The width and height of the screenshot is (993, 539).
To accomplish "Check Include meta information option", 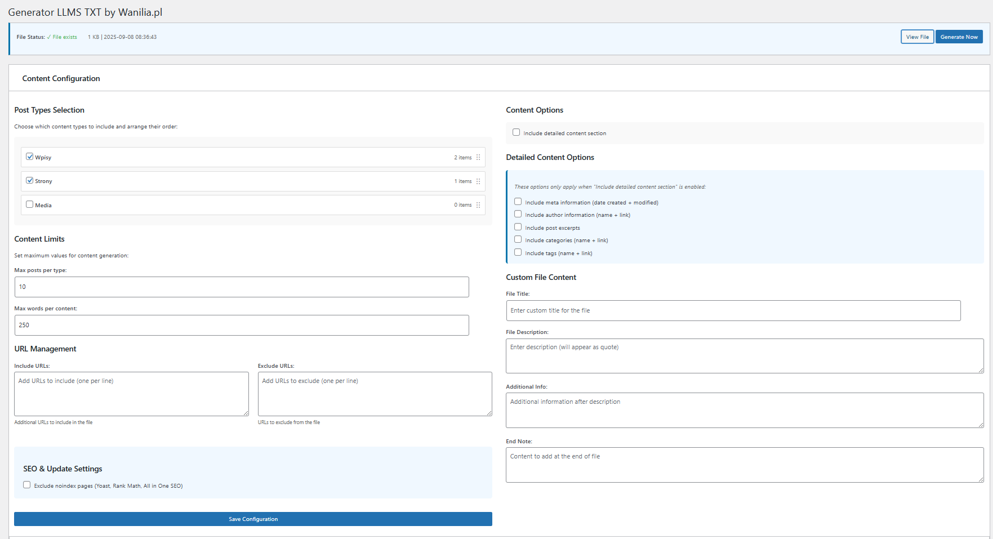I will pyautogui.click(x=518, y=202).
